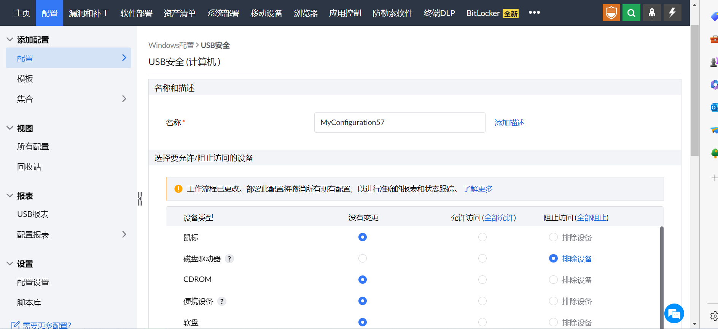Click the green tree icon in browser sidebar
This screenshot has width=718, height=329.
click(714, 153)
